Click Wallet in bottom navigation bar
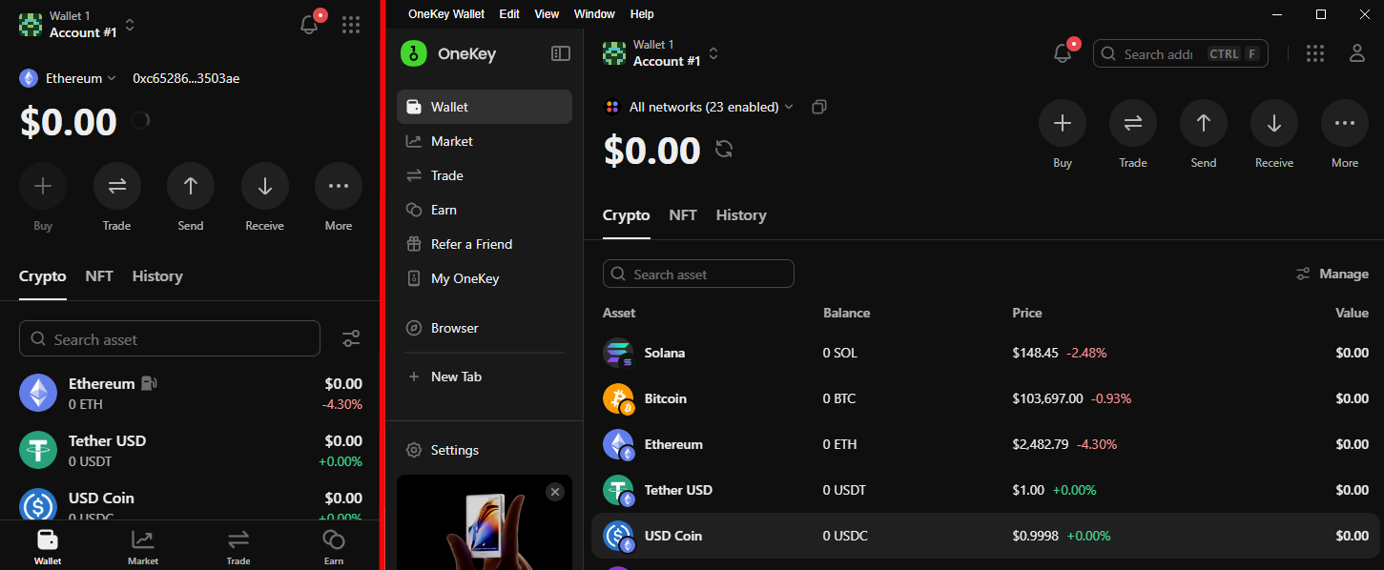1384x570 pixels. (48, 546)
